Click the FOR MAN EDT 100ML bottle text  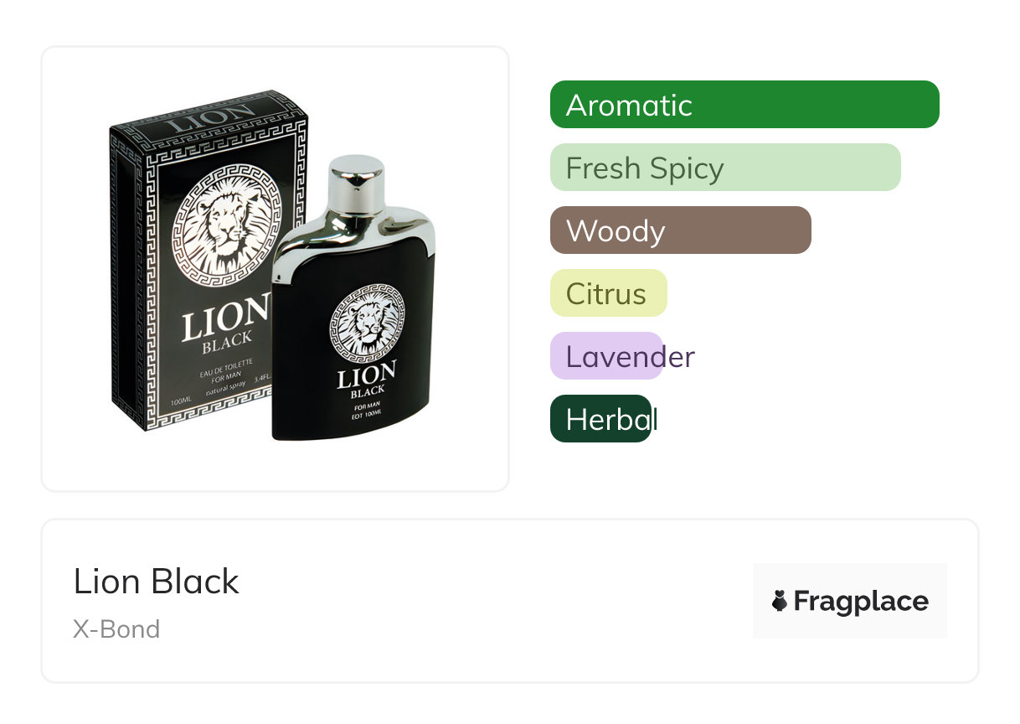point(367,411)
